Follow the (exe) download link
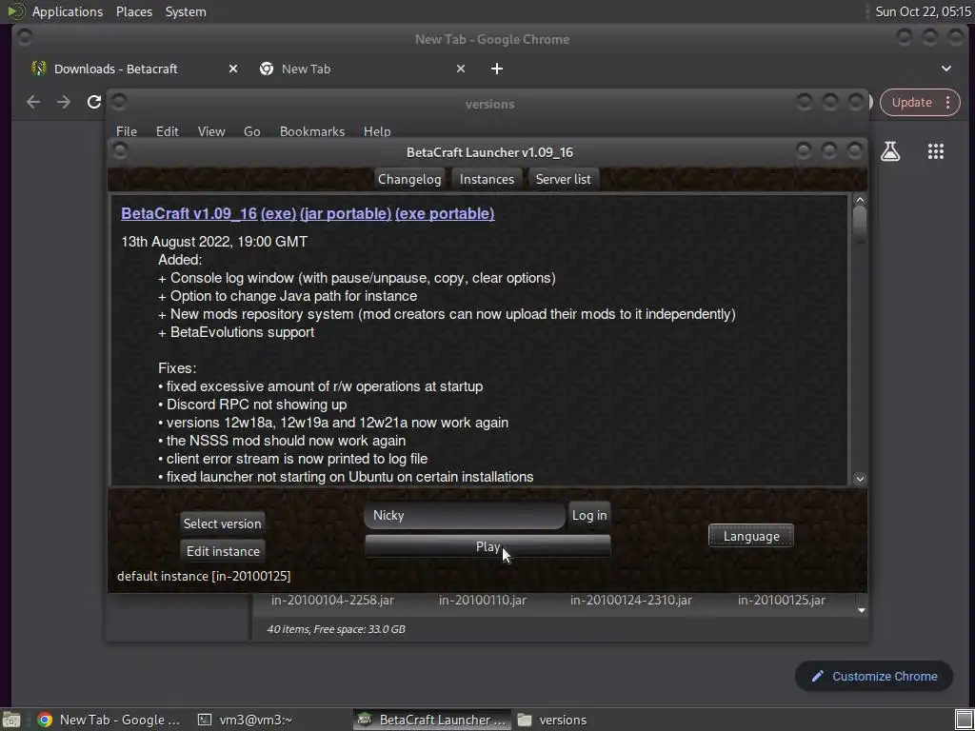Screen dimensions: 975x731 pyautogui.click(x=279, y=213)
